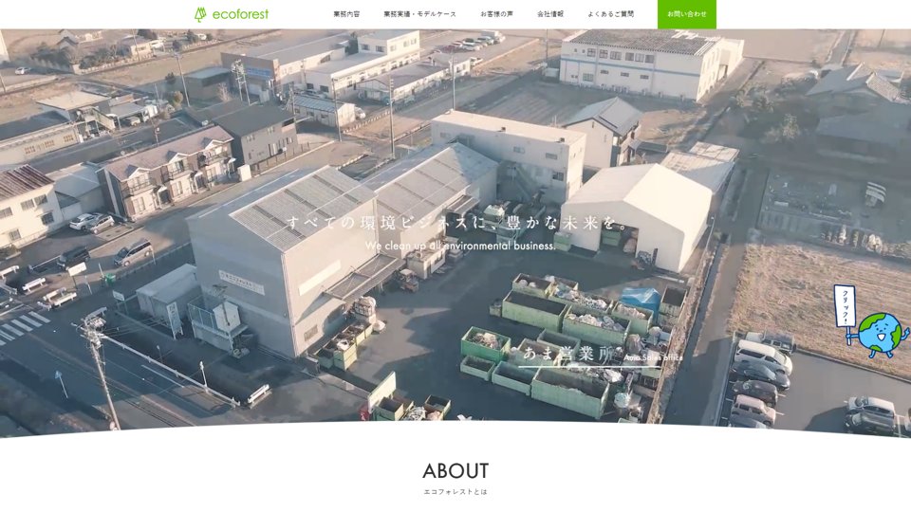Click the ecoforest green leaf logo icon
911x512 pixels.
click(200, 14)
